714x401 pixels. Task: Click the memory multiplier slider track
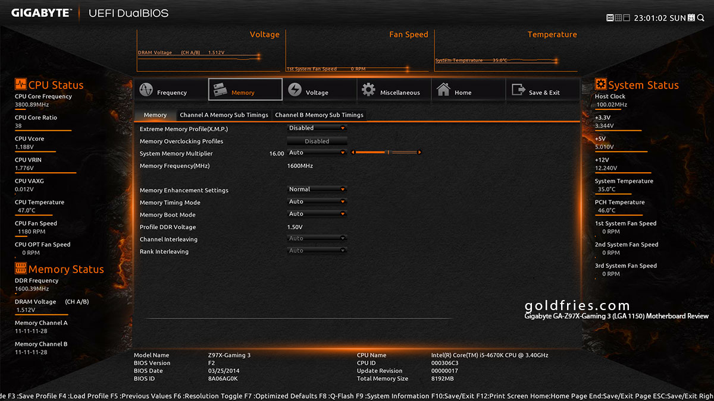click(386, 153)
